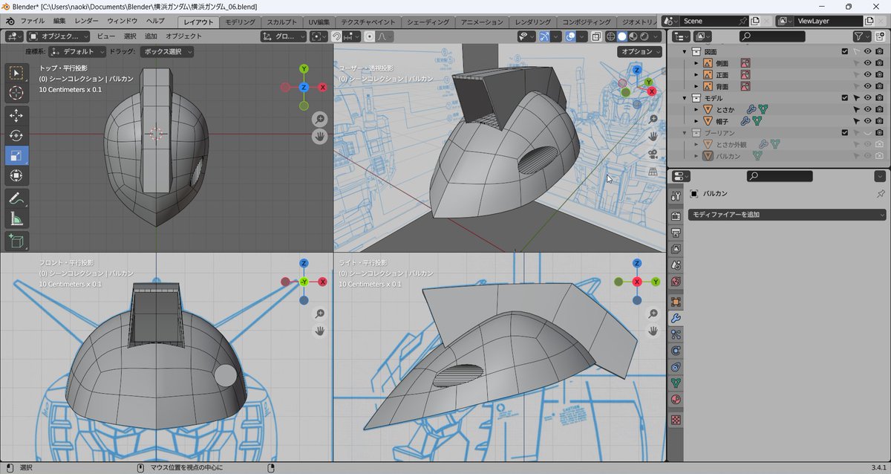Image resolution: width=891 pixels, height=474 pixels.
Task: Toggle proportional editing in header
Action: (370, 36)
